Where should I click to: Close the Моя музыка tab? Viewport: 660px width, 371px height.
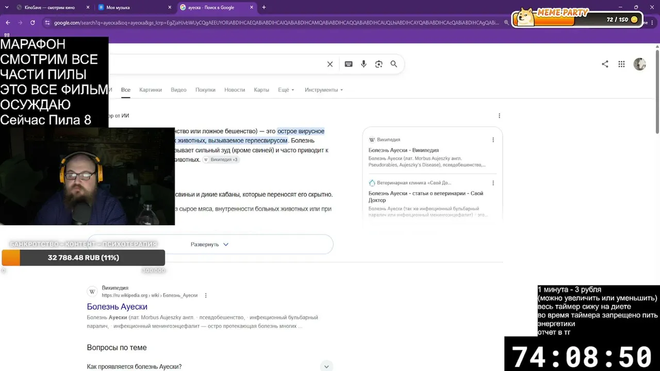click(170, 7)
